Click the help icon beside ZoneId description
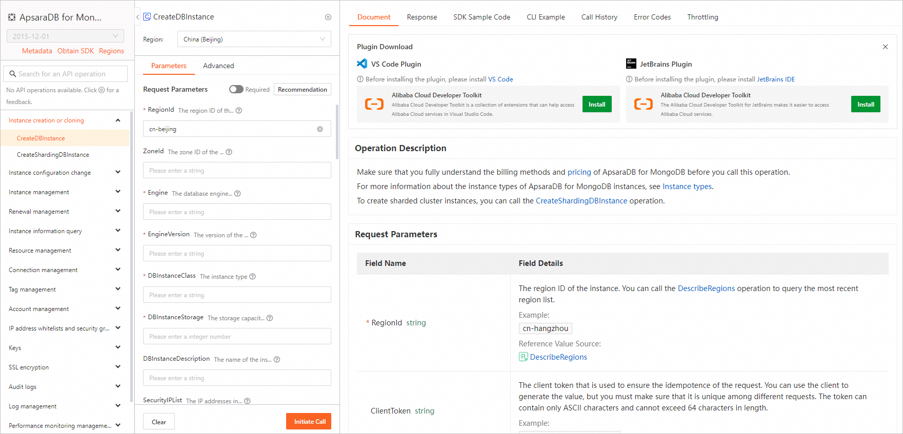Image resolution: width=903 pixels, height=434 pixels. click(x=229, y=152)
